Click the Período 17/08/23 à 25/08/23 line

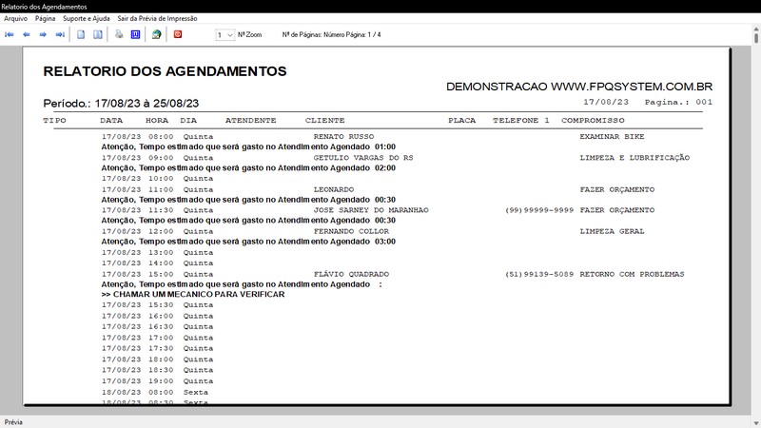point(121,104)
